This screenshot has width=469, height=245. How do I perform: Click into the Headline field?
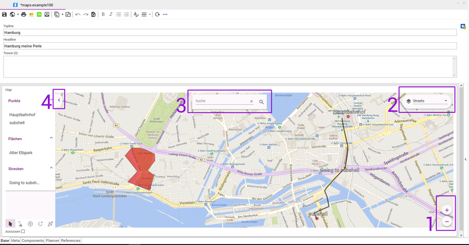coord(230,46)
